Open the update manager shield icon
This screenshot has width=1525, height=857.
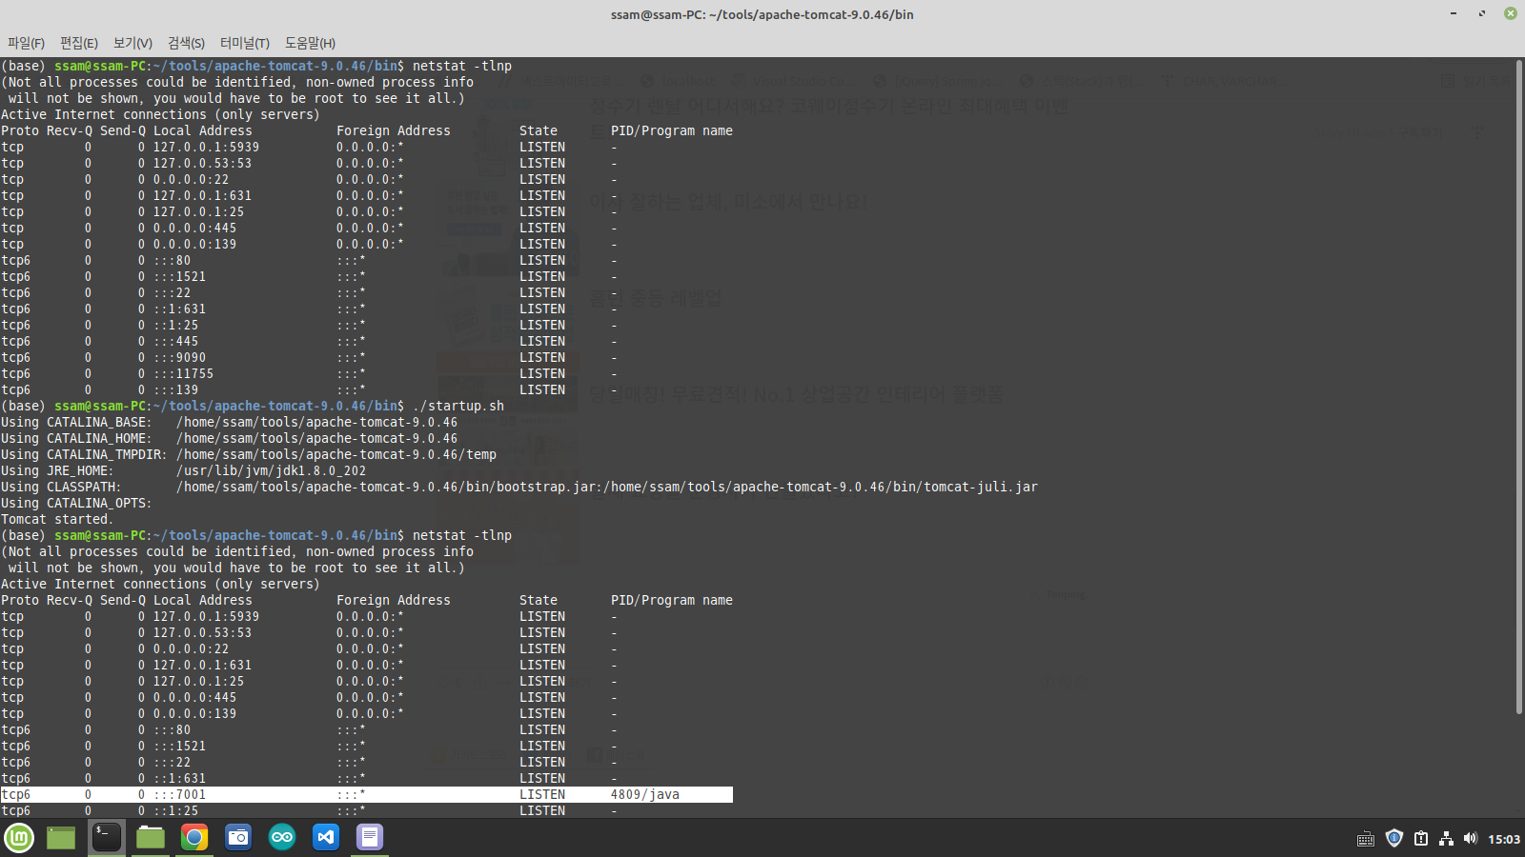(x=1393, y=838)
